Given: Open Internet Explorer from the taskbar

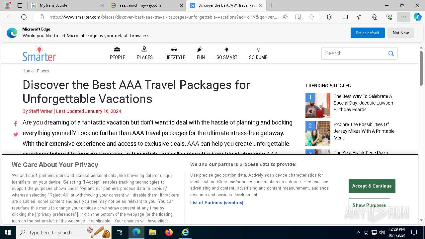Looking at the screenshot, I should pyautogui.click(x=185, y=232).
